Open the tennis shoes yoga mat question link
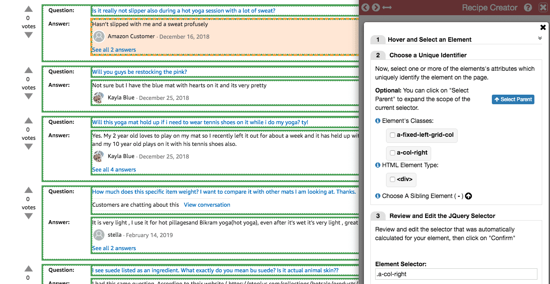Image resolution: width=550 pixels, height=284 pixels. pyautogui.click(x=200, y=122)
